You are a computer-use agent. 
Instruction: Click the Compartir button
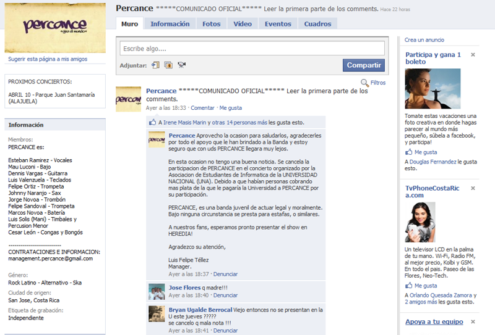364,65
